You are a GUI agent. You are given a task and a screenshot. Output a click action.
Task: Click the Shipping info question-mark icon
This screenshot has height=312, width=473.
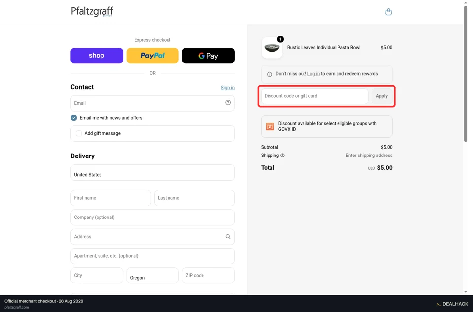click(282, 156)
